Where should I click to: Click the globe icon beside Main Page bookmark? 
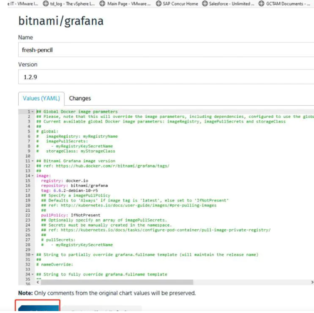tap(102, 4)
